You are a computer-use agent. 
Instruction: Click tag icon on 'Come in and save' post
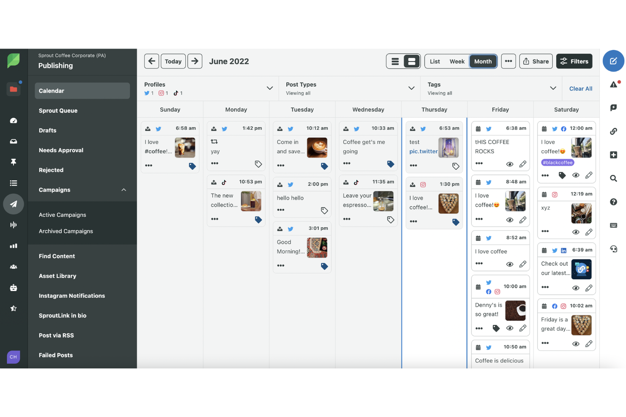click(x=324, y=166)
